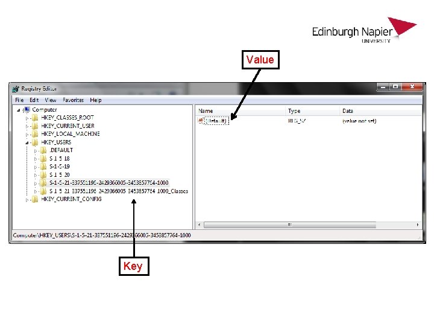Select the S-1-5-18 subkey

point(60,159)
